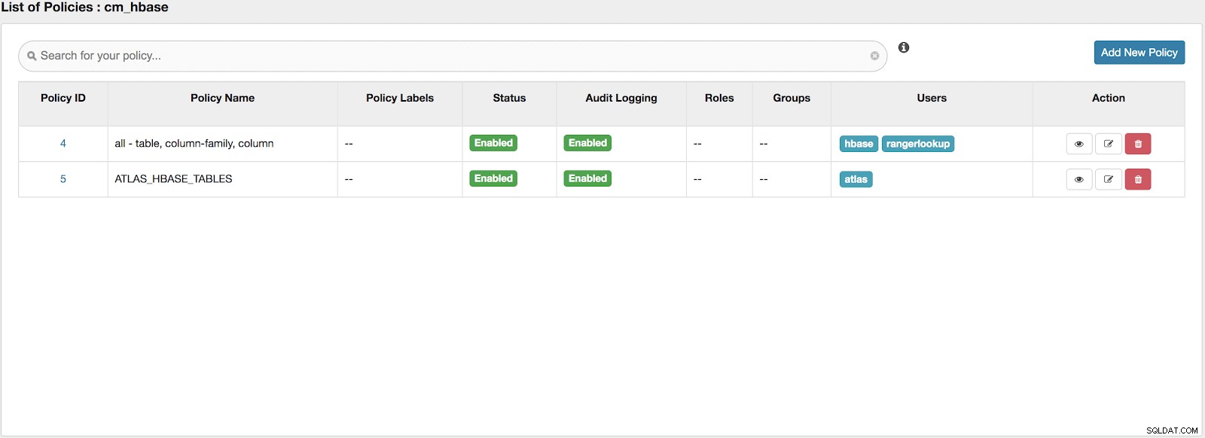Open policy ID 4 link
The height and width of the screenshot is (438, 1205).
pyautogui.click(x=63, y=143)
